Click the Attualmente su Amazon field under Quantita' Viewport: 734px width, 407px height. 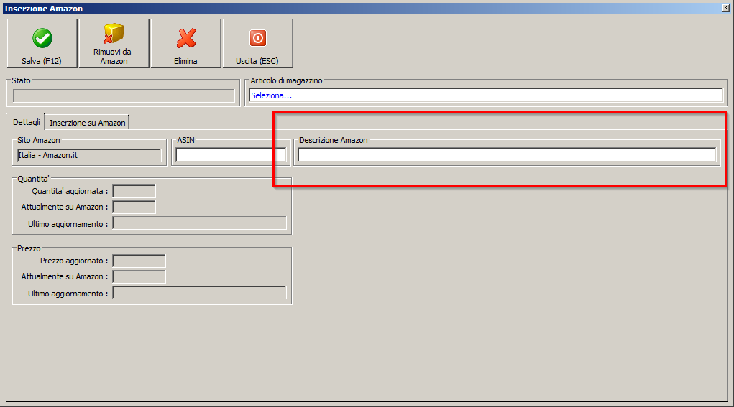click(x=134, y=207)
